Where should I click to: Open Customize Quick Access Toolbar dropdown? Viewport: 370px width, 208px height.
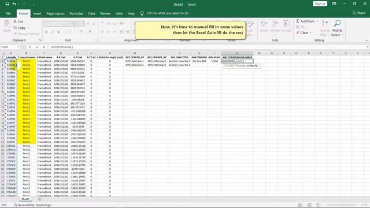34,5
